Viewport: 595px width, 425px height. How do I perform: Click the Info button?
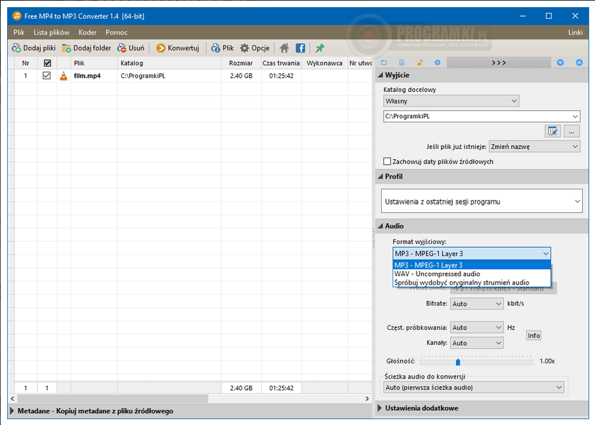[534, 336]
